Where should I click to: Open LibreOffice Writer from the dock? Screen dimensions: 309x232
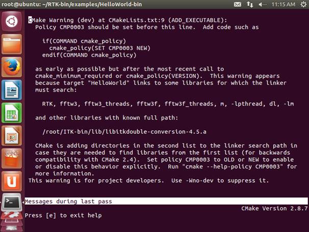click(12, 90)
